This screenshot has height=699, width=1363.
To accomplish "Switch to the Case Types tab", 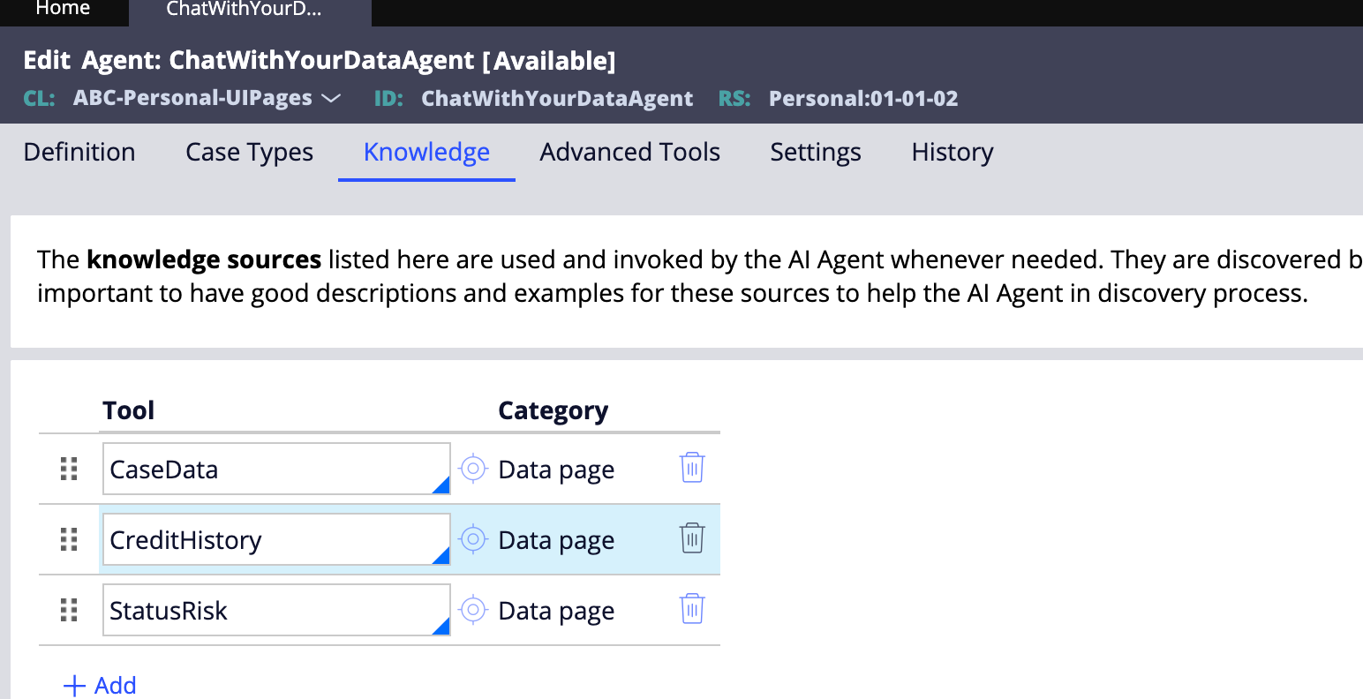I will coord(249,152).
